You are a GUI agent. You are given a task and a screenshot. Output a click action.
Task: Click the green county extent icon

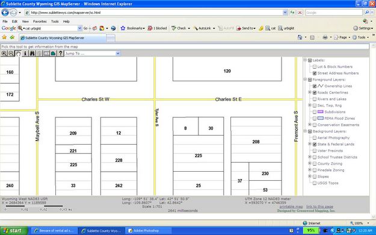click(53, 54)
